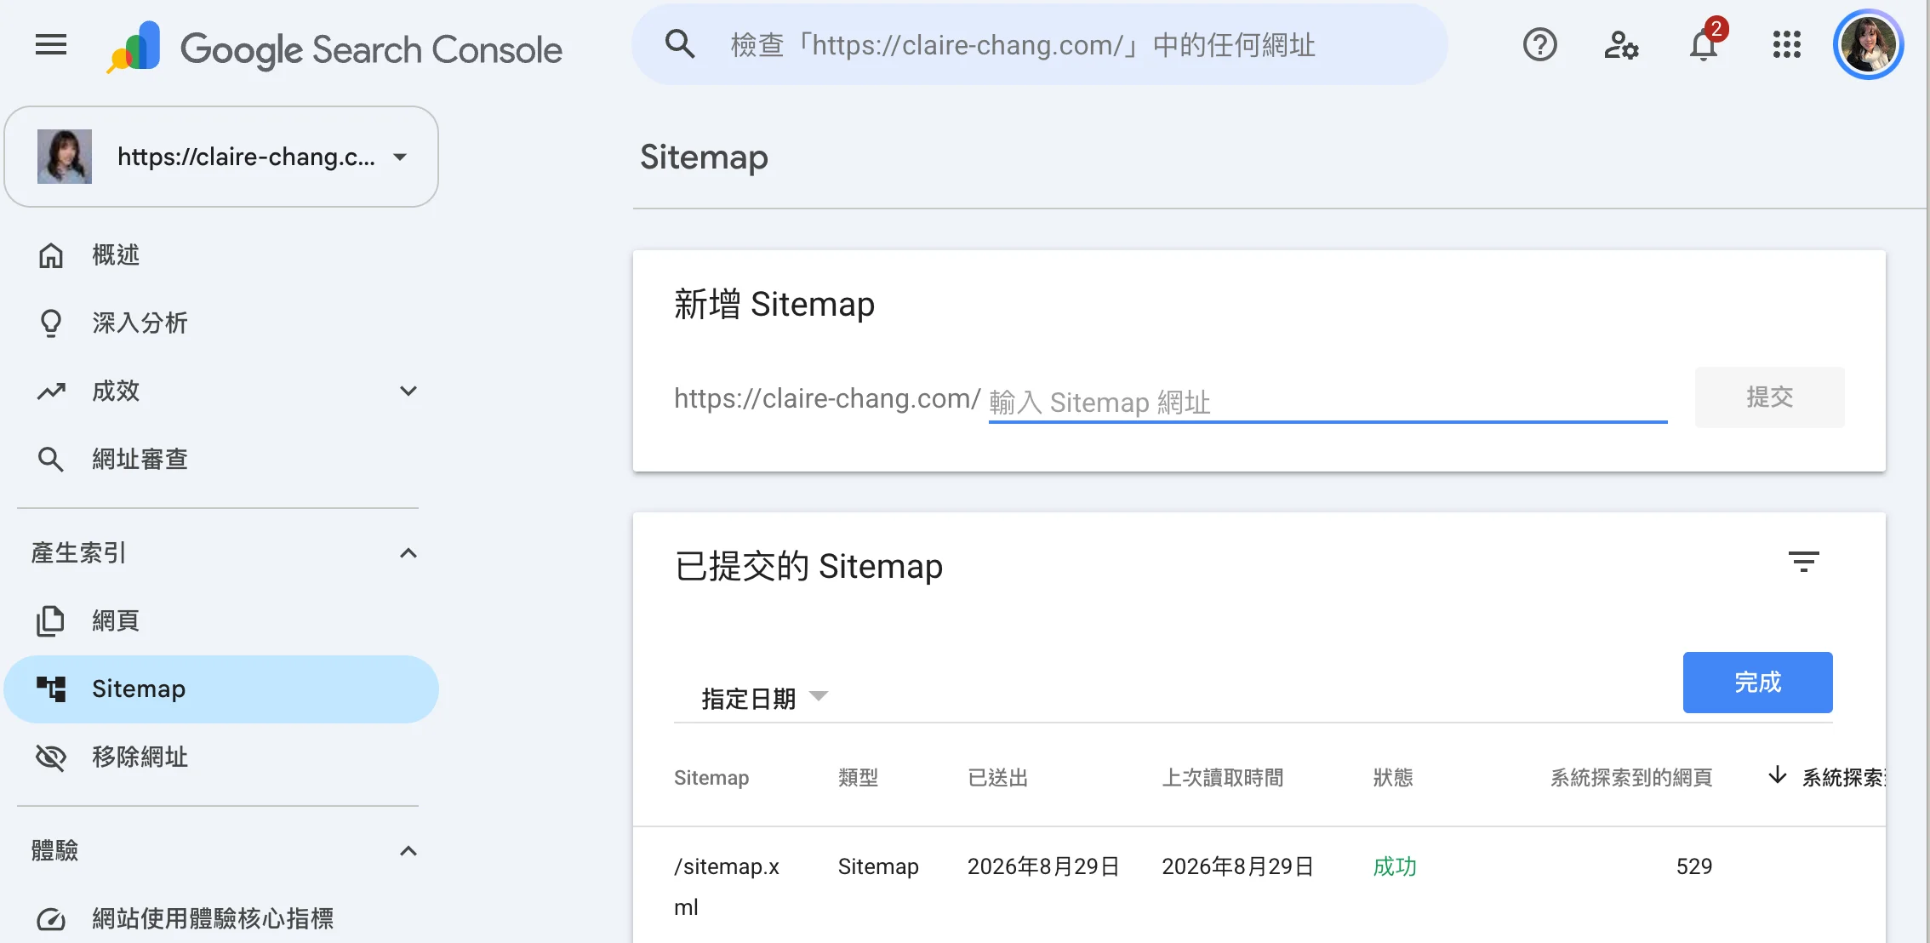This screenshot has height=943, width=1930.
Task: Open the claire-chang.com property selector
Action: tap(221, 157)
